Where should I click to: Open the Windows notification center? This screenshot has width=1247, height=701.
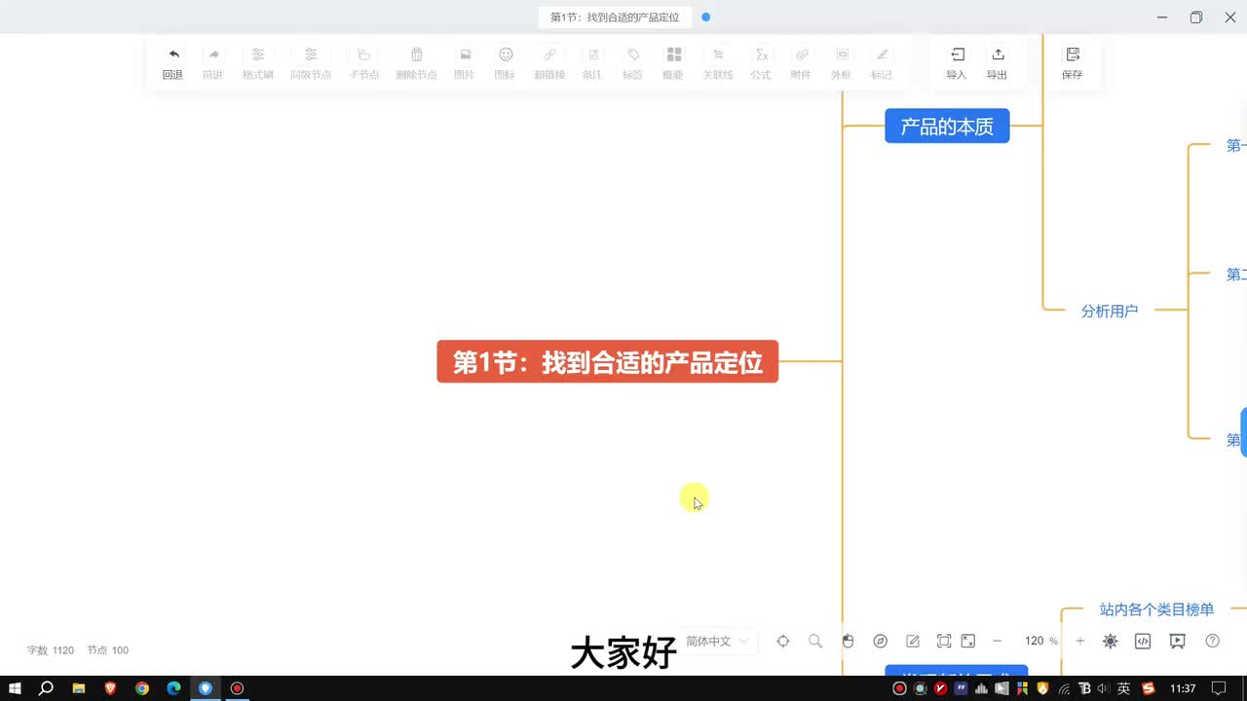[x=1219, y=688]
